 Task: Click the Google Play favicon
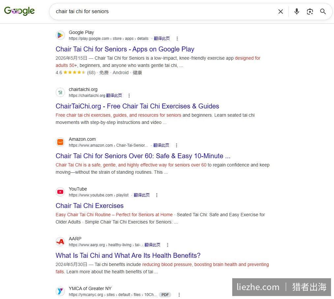pyautogui.click(x=60, y=35)
